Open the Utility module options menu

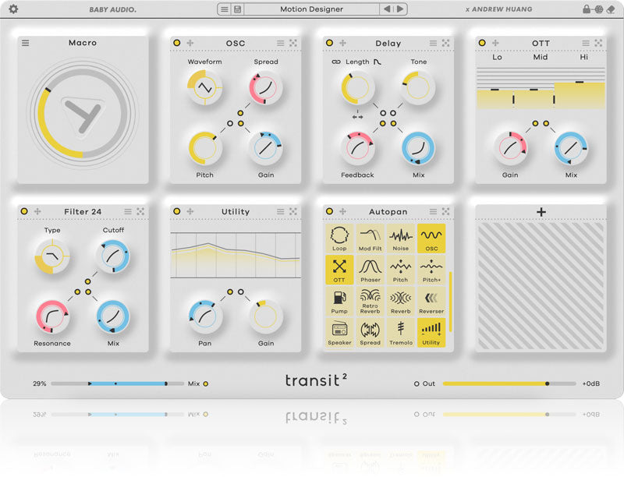tap(281, 211)
